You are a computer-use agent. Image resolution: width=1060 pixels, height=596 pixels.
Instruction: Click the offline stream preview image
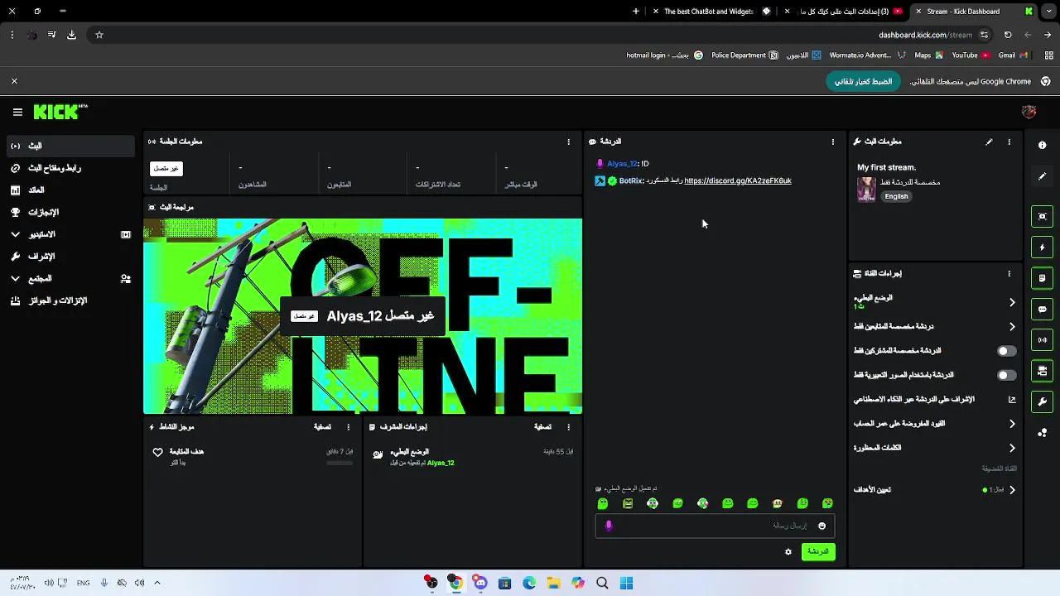pyautogui.click(x=363, y=316)
